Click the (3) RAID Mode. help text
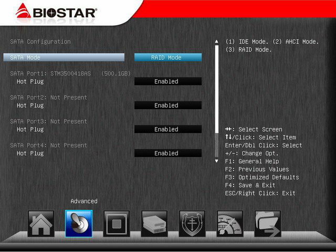Image resolution: width=336 pixels, height=252 pixels. click(x=248, y=50)
